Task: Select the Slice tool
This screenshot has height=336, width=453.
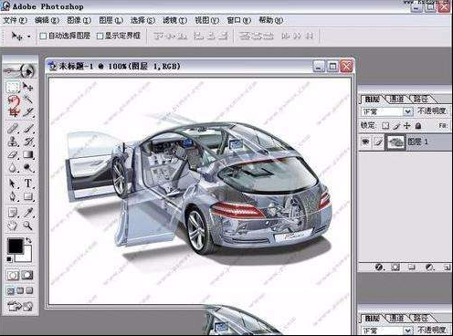Action: coord(28,112)
